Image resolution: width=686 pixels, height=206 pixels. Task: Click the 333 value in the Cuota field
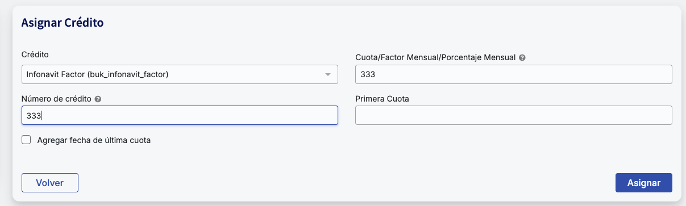368,74
